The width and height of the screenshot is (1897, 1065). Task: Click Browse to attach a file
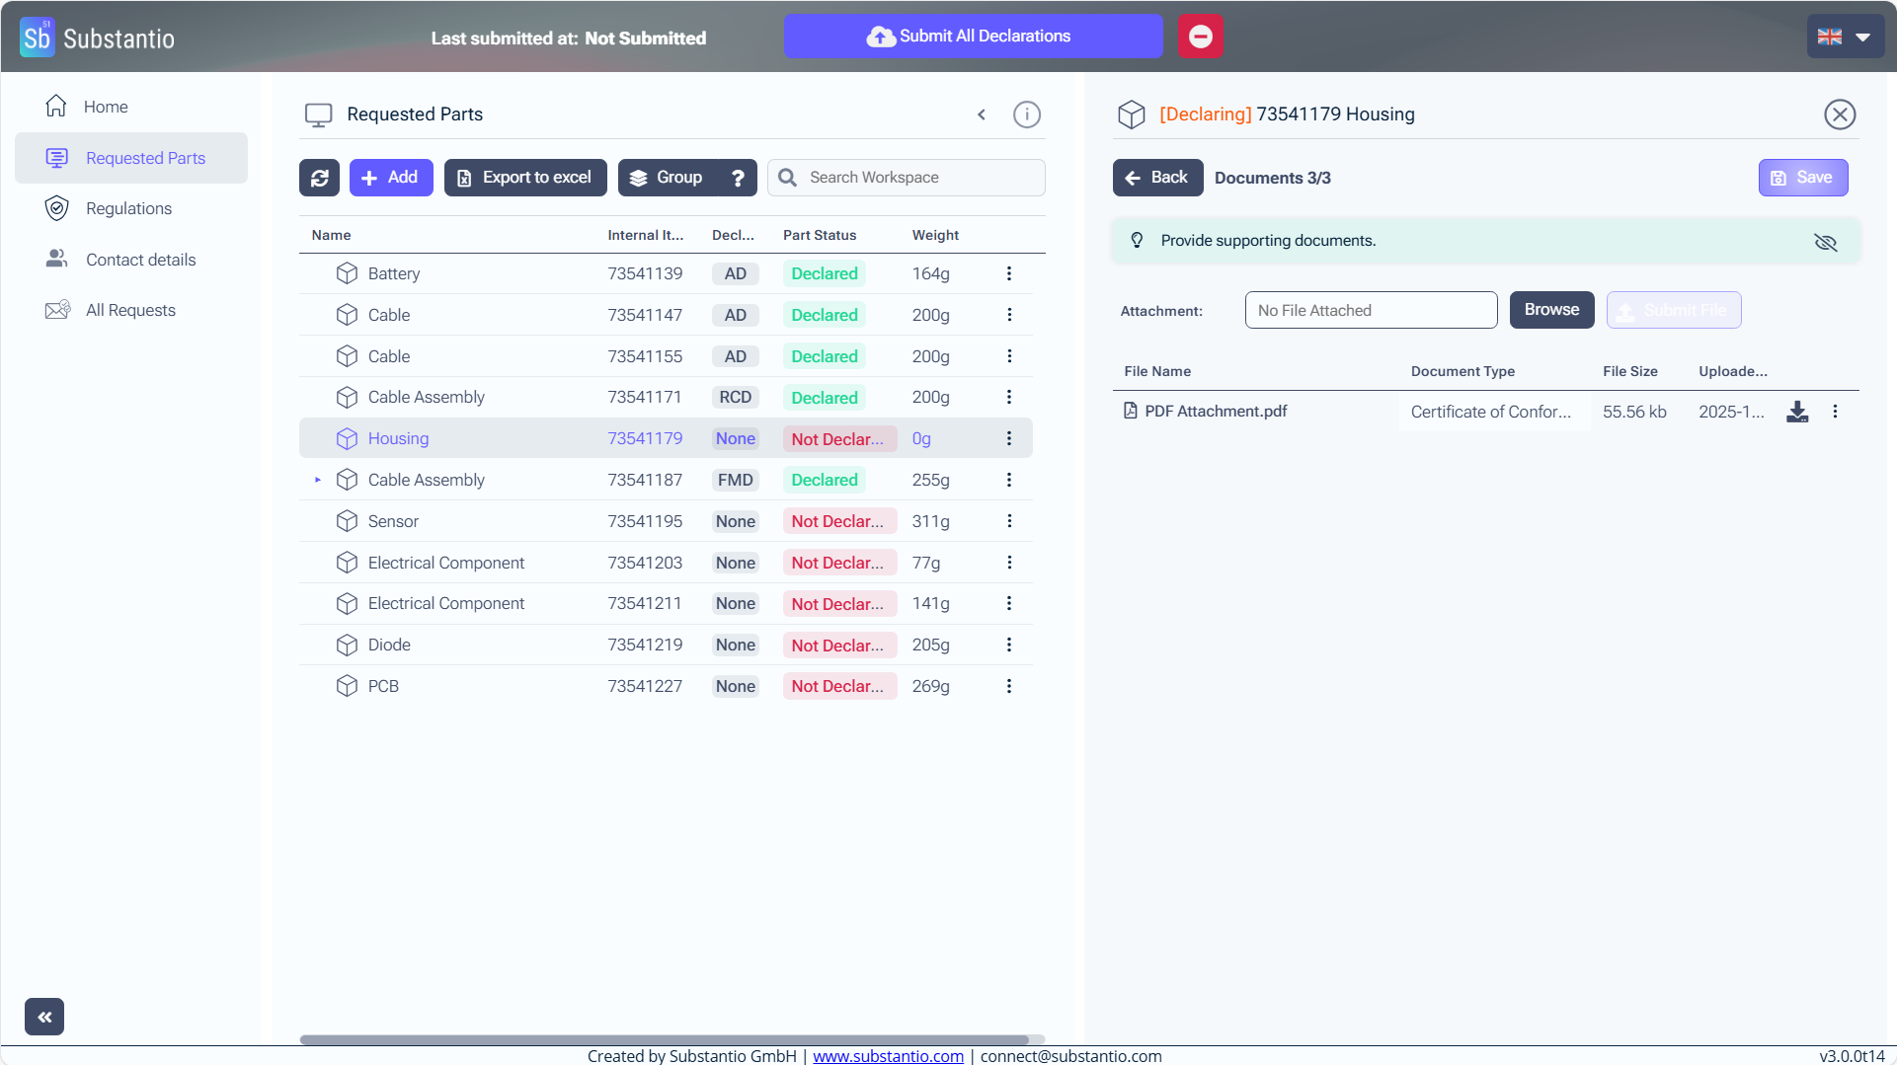pos(1550,310)
